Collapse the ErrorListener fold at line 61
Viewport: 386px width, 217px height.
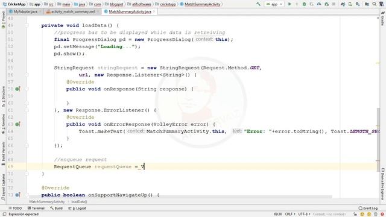click(27, 110)
